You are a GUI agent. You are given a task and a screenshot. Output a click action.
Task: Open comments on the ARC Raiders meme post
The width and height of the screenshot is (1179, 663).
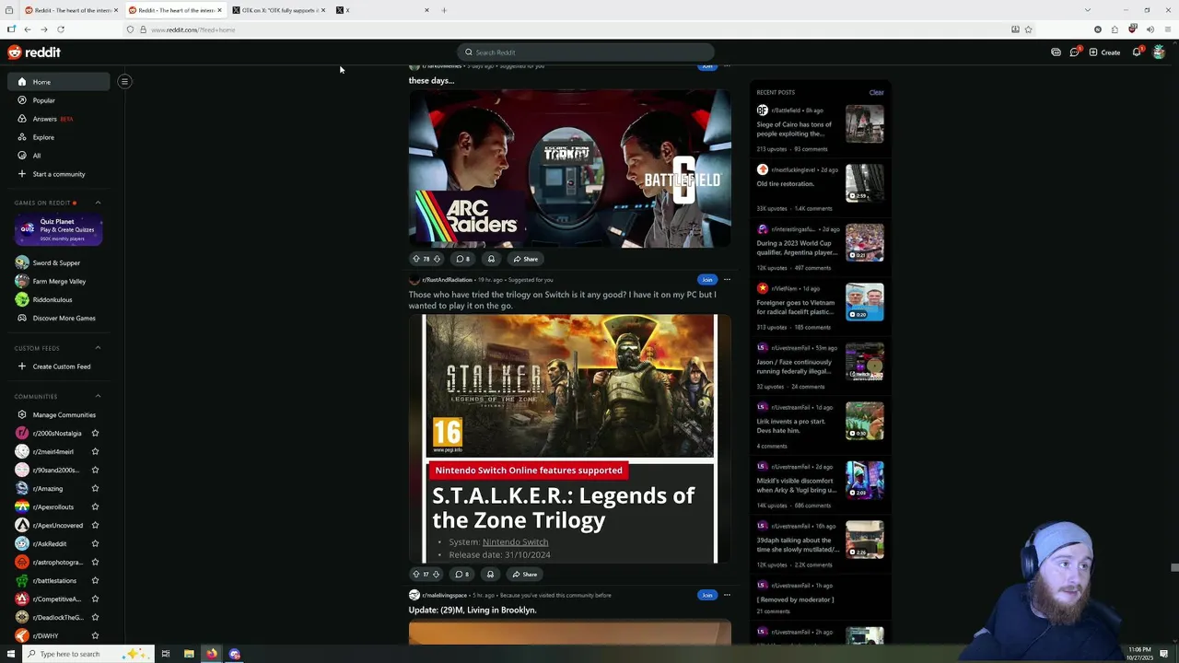pos(462,259)
